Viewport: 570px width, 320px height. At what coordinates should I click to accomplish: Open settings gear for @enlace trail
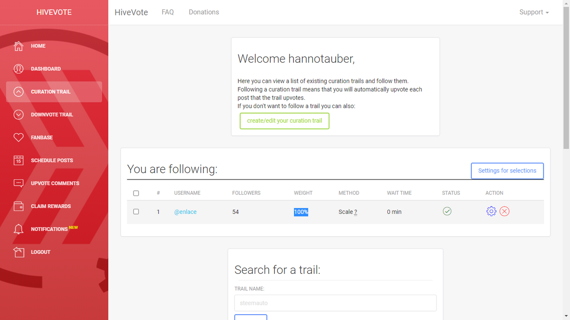491,212
